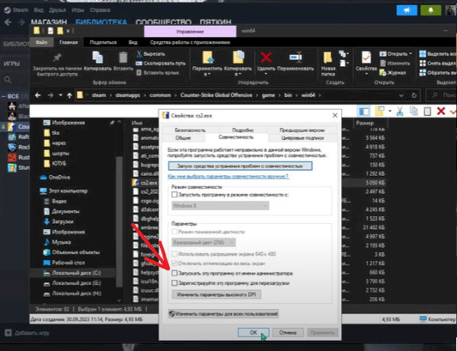
Task: Click Change settings for all users button
Action: [x=223, y=314]
